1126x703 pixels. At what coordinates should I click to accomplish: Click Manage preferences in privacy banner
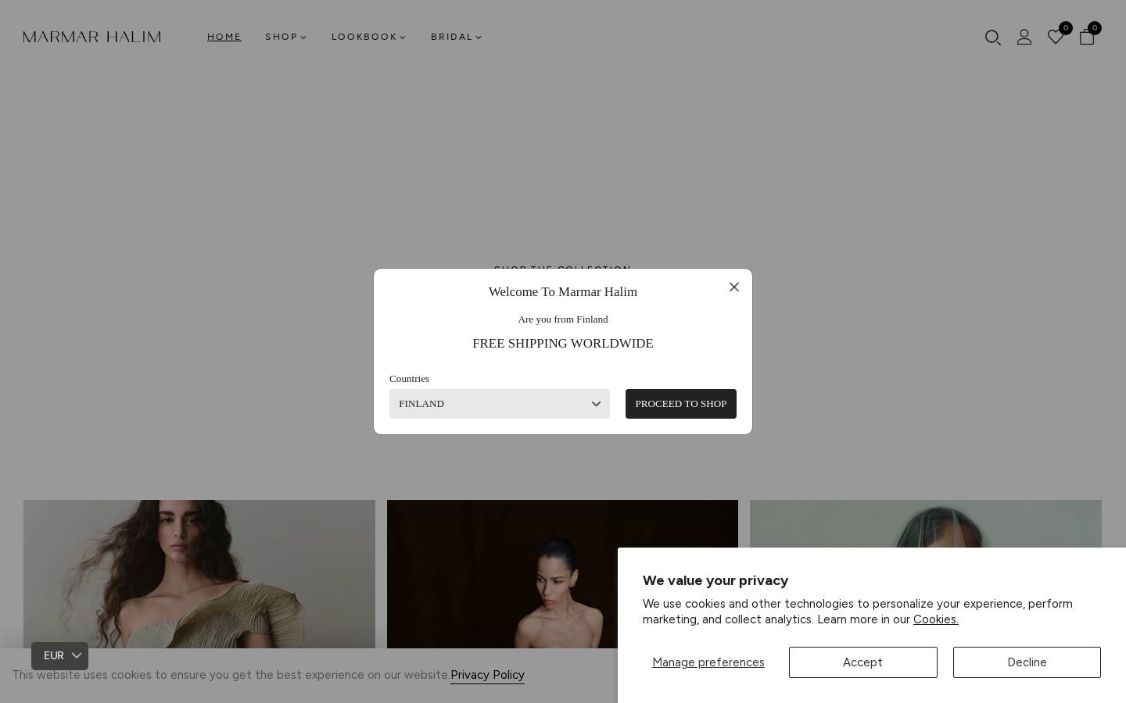pyautogui.click(x=708, y=662)
